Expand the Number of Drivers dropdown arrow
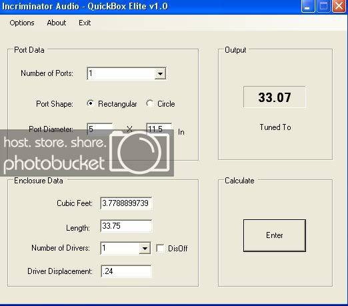This screenshot has width=348, height=306. coord(145,248)
